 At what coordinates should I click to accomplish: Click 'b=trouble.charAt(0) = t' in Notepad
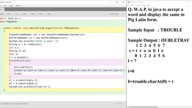151,82
